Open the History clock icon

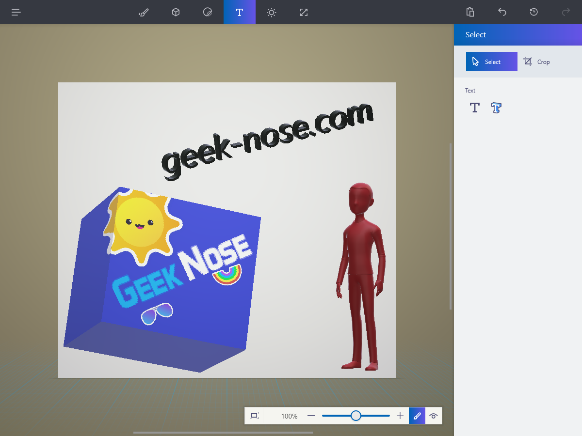pos(533,12)
